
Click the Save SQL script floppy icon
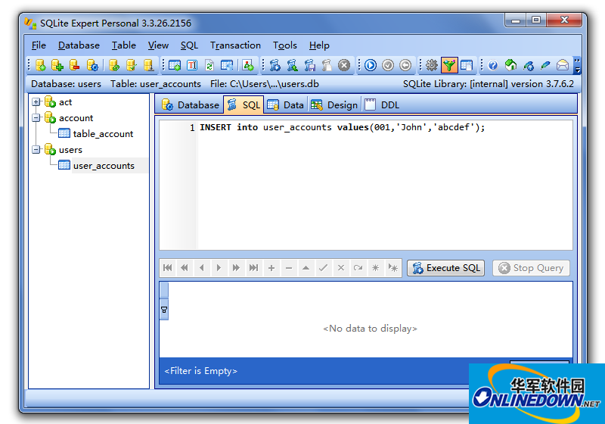[x=310, y=65]
